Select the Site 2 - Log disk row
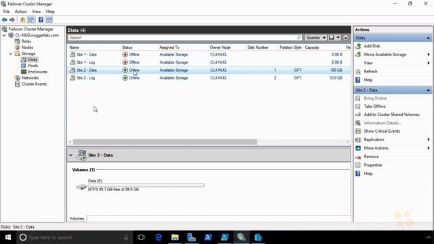This screenshot has height=244, width=434. point(209,78)
